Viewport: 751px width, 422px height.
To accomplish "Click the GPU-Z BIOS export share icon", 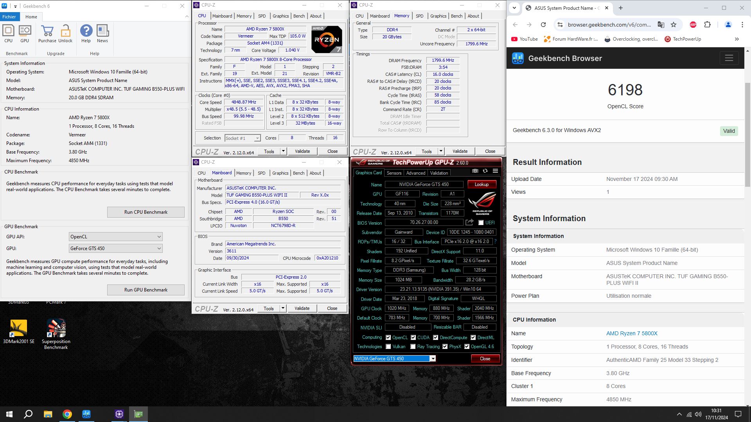I will click(469, 222).
